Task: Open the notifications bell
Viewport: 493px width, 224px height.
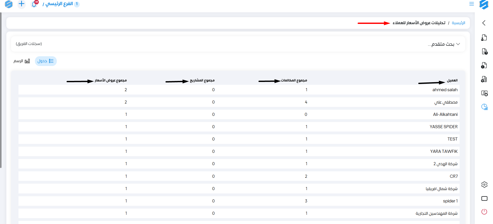Action: point(34,4)
